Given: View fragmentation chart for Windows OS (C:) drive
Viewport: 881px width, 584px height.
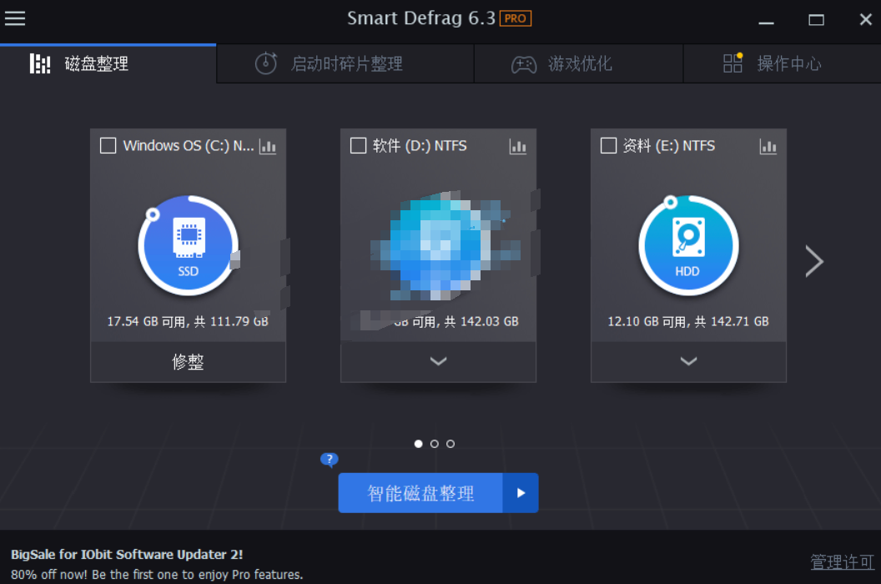Looking at the screenshot, I should (x=268, y=145).
